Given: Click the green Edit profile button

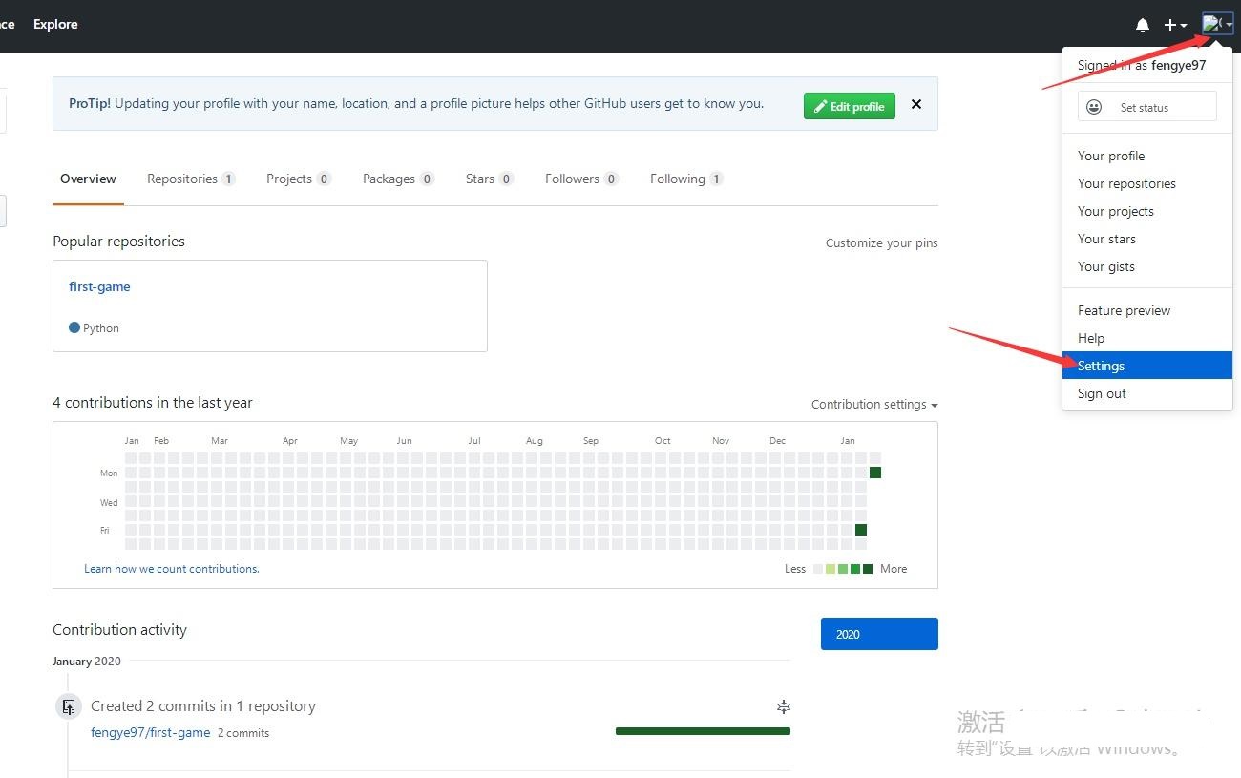Looking at the screenshot, I should 849,106.
